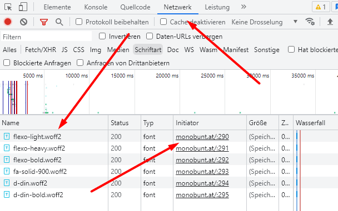Viewport: 338px width, 211px height.
Task: Open the Keine Drosselung throttling dropdown
Action: [x=265, y=22]
